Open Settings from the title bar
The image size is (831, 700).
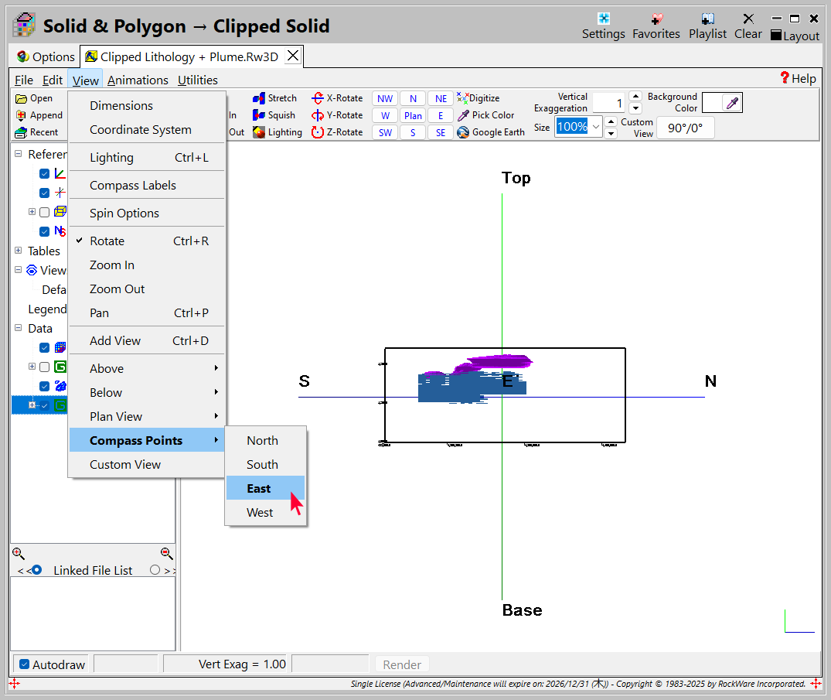point(603,19)
